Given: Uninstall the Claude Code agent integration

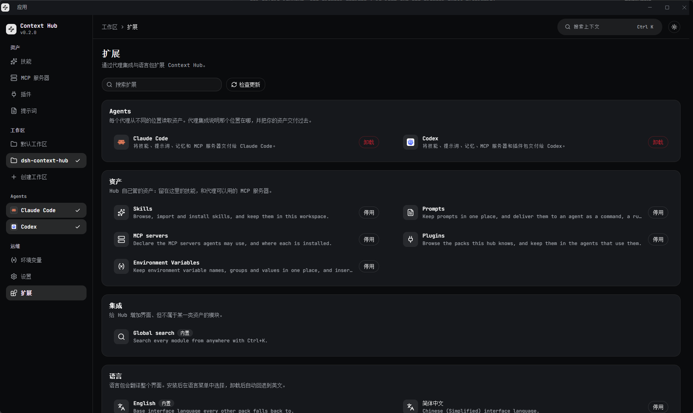Looking at the screenshot, I should click(369, 142).
